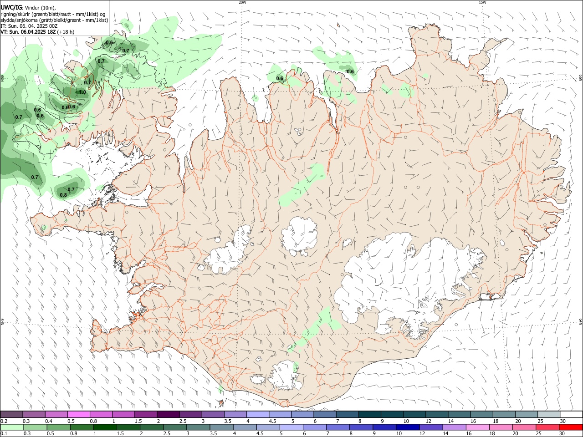583x437 pixels.
Task: Click the 'VT: Sun. 06.04.2025 18Z (+18 h)' line
Action: click(x=37, y=32)
